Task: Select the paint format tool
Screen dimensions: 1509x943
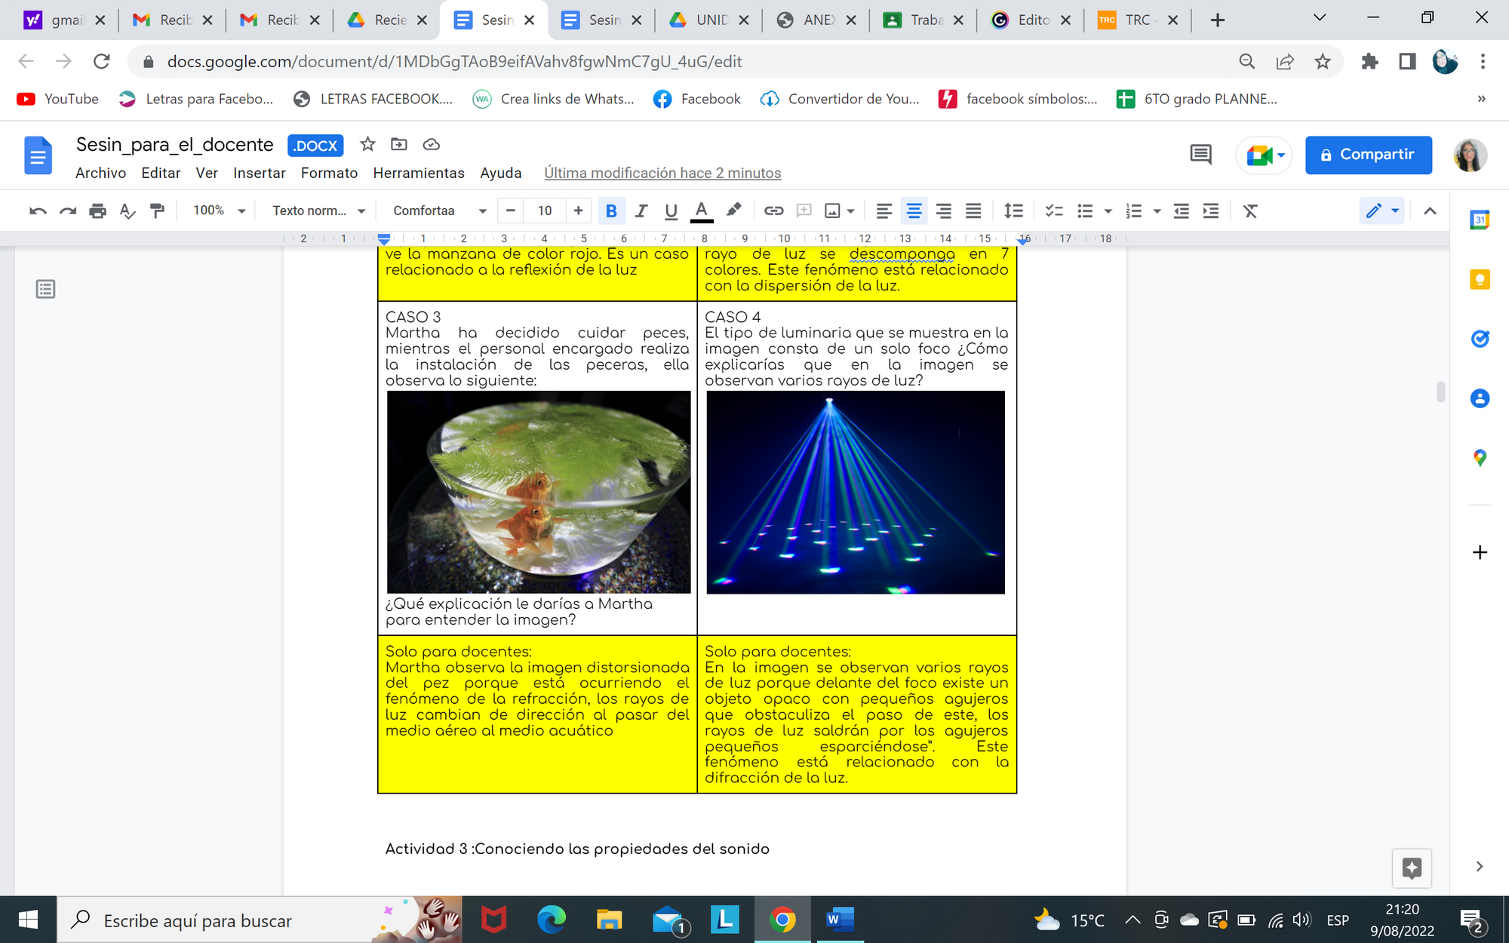Action: (157, 210)
